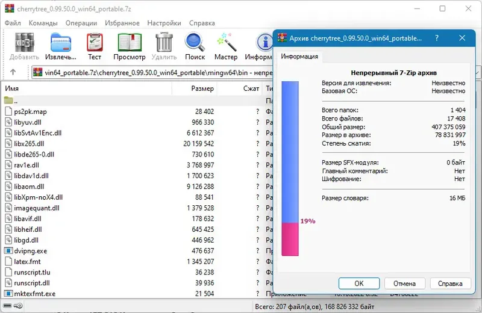Click the size value 9 126 288
Image resolution: width=482 pixels, height=313 pixels.
click(201, 187)
